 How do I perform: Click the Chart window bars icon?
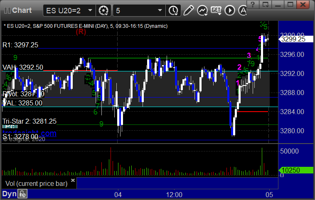coord(7,10)
